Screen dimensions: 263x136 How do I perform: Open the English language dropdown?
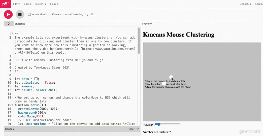[x=245, y=4]
